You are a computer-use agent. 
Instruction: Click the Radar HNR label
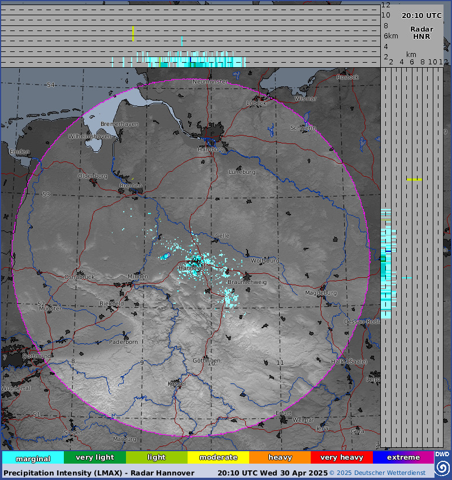click(421, 33)
